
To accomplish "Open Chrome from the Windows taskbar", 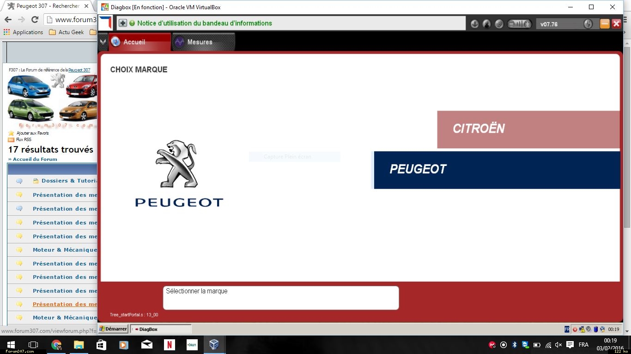I will point(56,345).
